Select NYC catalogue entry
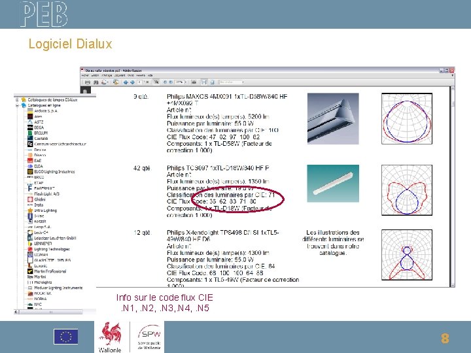This screenshot has height=353, width=471. tap(38, 305)
